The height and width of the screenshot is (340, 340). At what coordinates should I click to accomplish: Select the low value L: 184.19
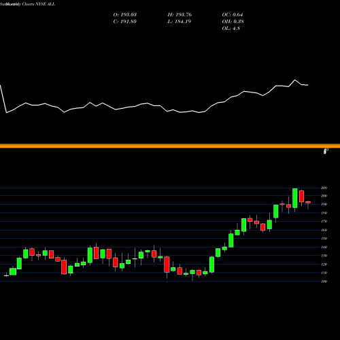pos(179,22)
